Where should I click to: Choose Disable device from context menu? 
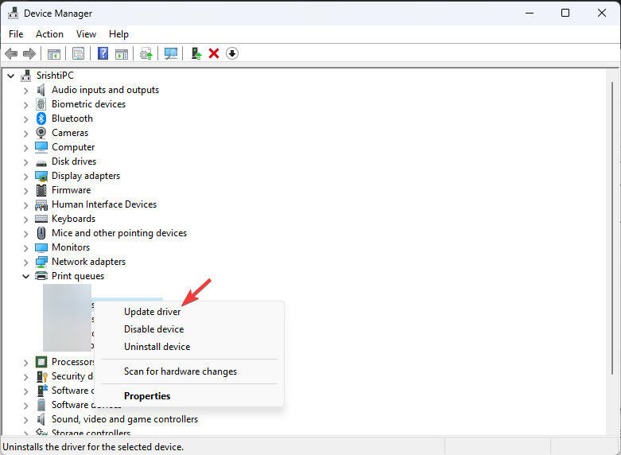coord(189,329)
